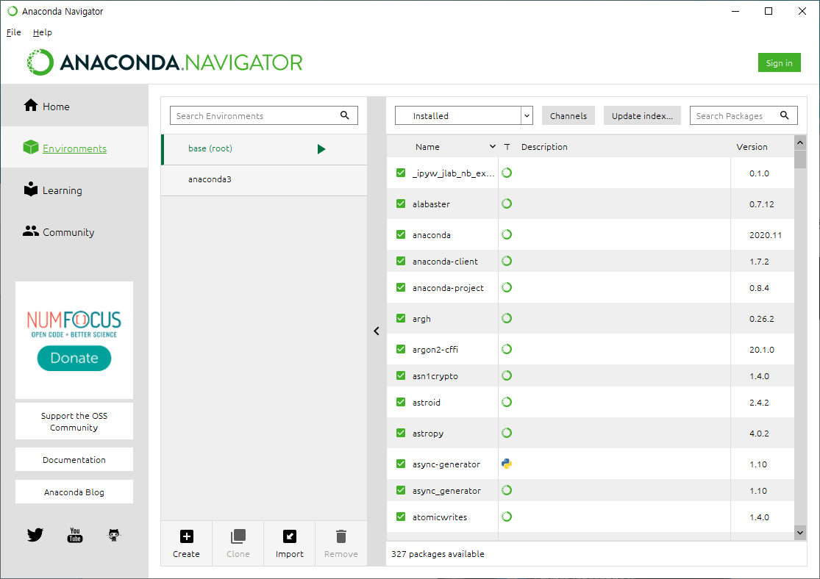Click the package list scrollbar thumb
The width and height of the screenshot is (820, 579).
tap(800, 159)
